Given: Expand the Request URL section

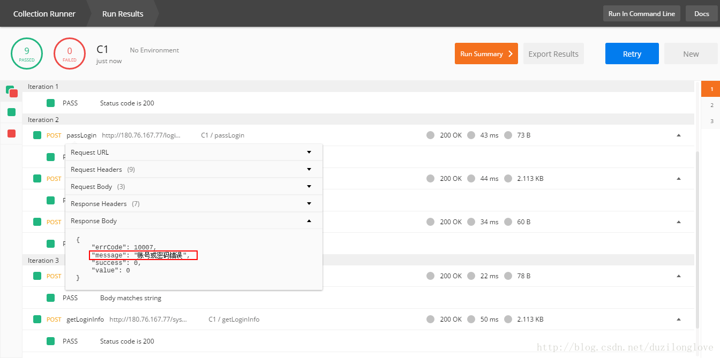Looking at the screenshot, I should click(x=193, y=153).
